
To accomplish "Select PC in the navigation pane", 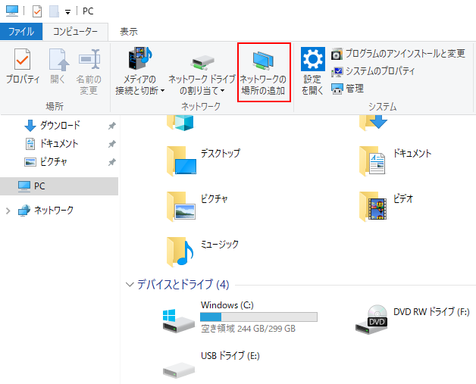I will pyautogui.click(x=59, y=186).
